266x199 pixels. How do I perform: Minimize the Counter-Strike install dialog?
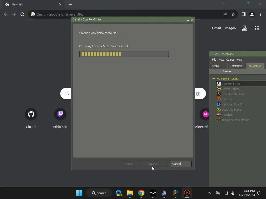[x=188, y=20]
